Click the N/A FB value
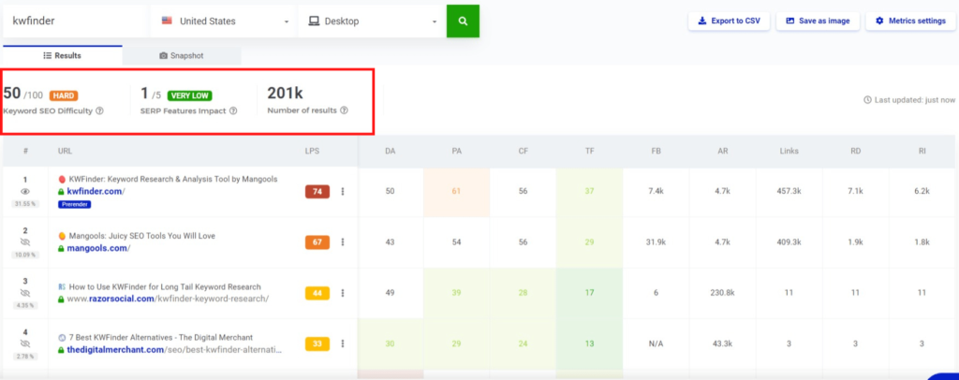This screenshot has width=959, height=380. [656, 343]
